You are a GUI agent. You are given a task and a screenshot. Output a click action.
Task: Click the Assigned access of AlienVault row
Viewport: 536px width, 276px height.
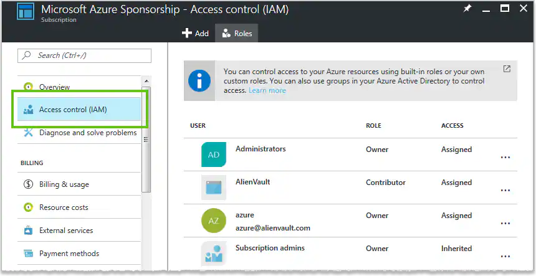pos(456,183)
